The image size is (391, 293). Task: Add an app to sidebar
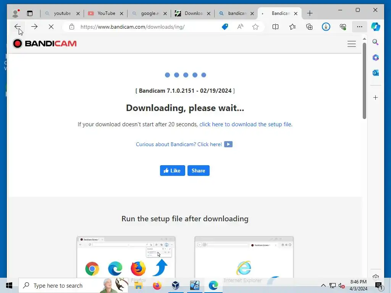click(x=376, y=97)
